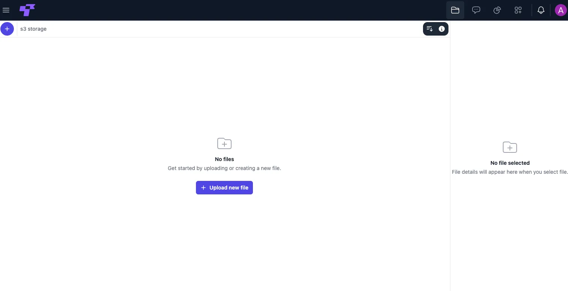Click the No file selected folder icon
The height and width of the screenshot is (291, 568).
pyautogui.click(x=510, y=147)
